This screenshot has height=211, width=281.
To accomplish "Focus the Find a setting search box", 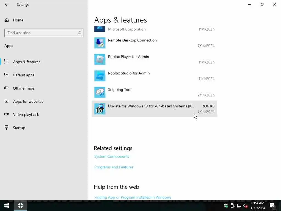I will [44, 33].
